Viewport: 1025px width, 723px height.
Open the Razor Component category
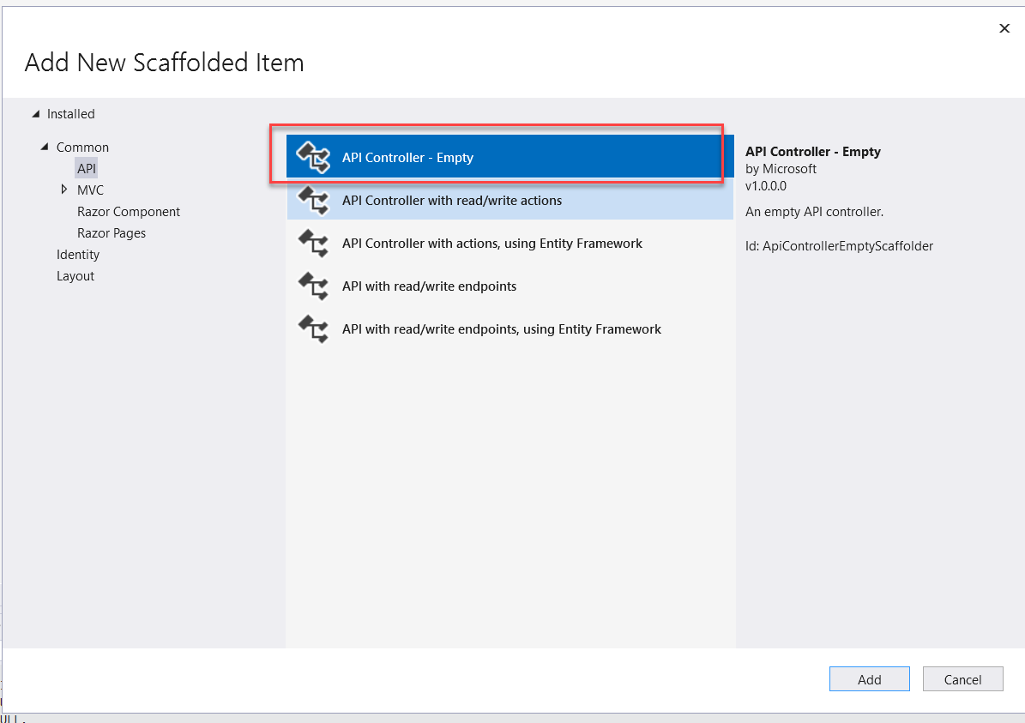pos(128,212)
